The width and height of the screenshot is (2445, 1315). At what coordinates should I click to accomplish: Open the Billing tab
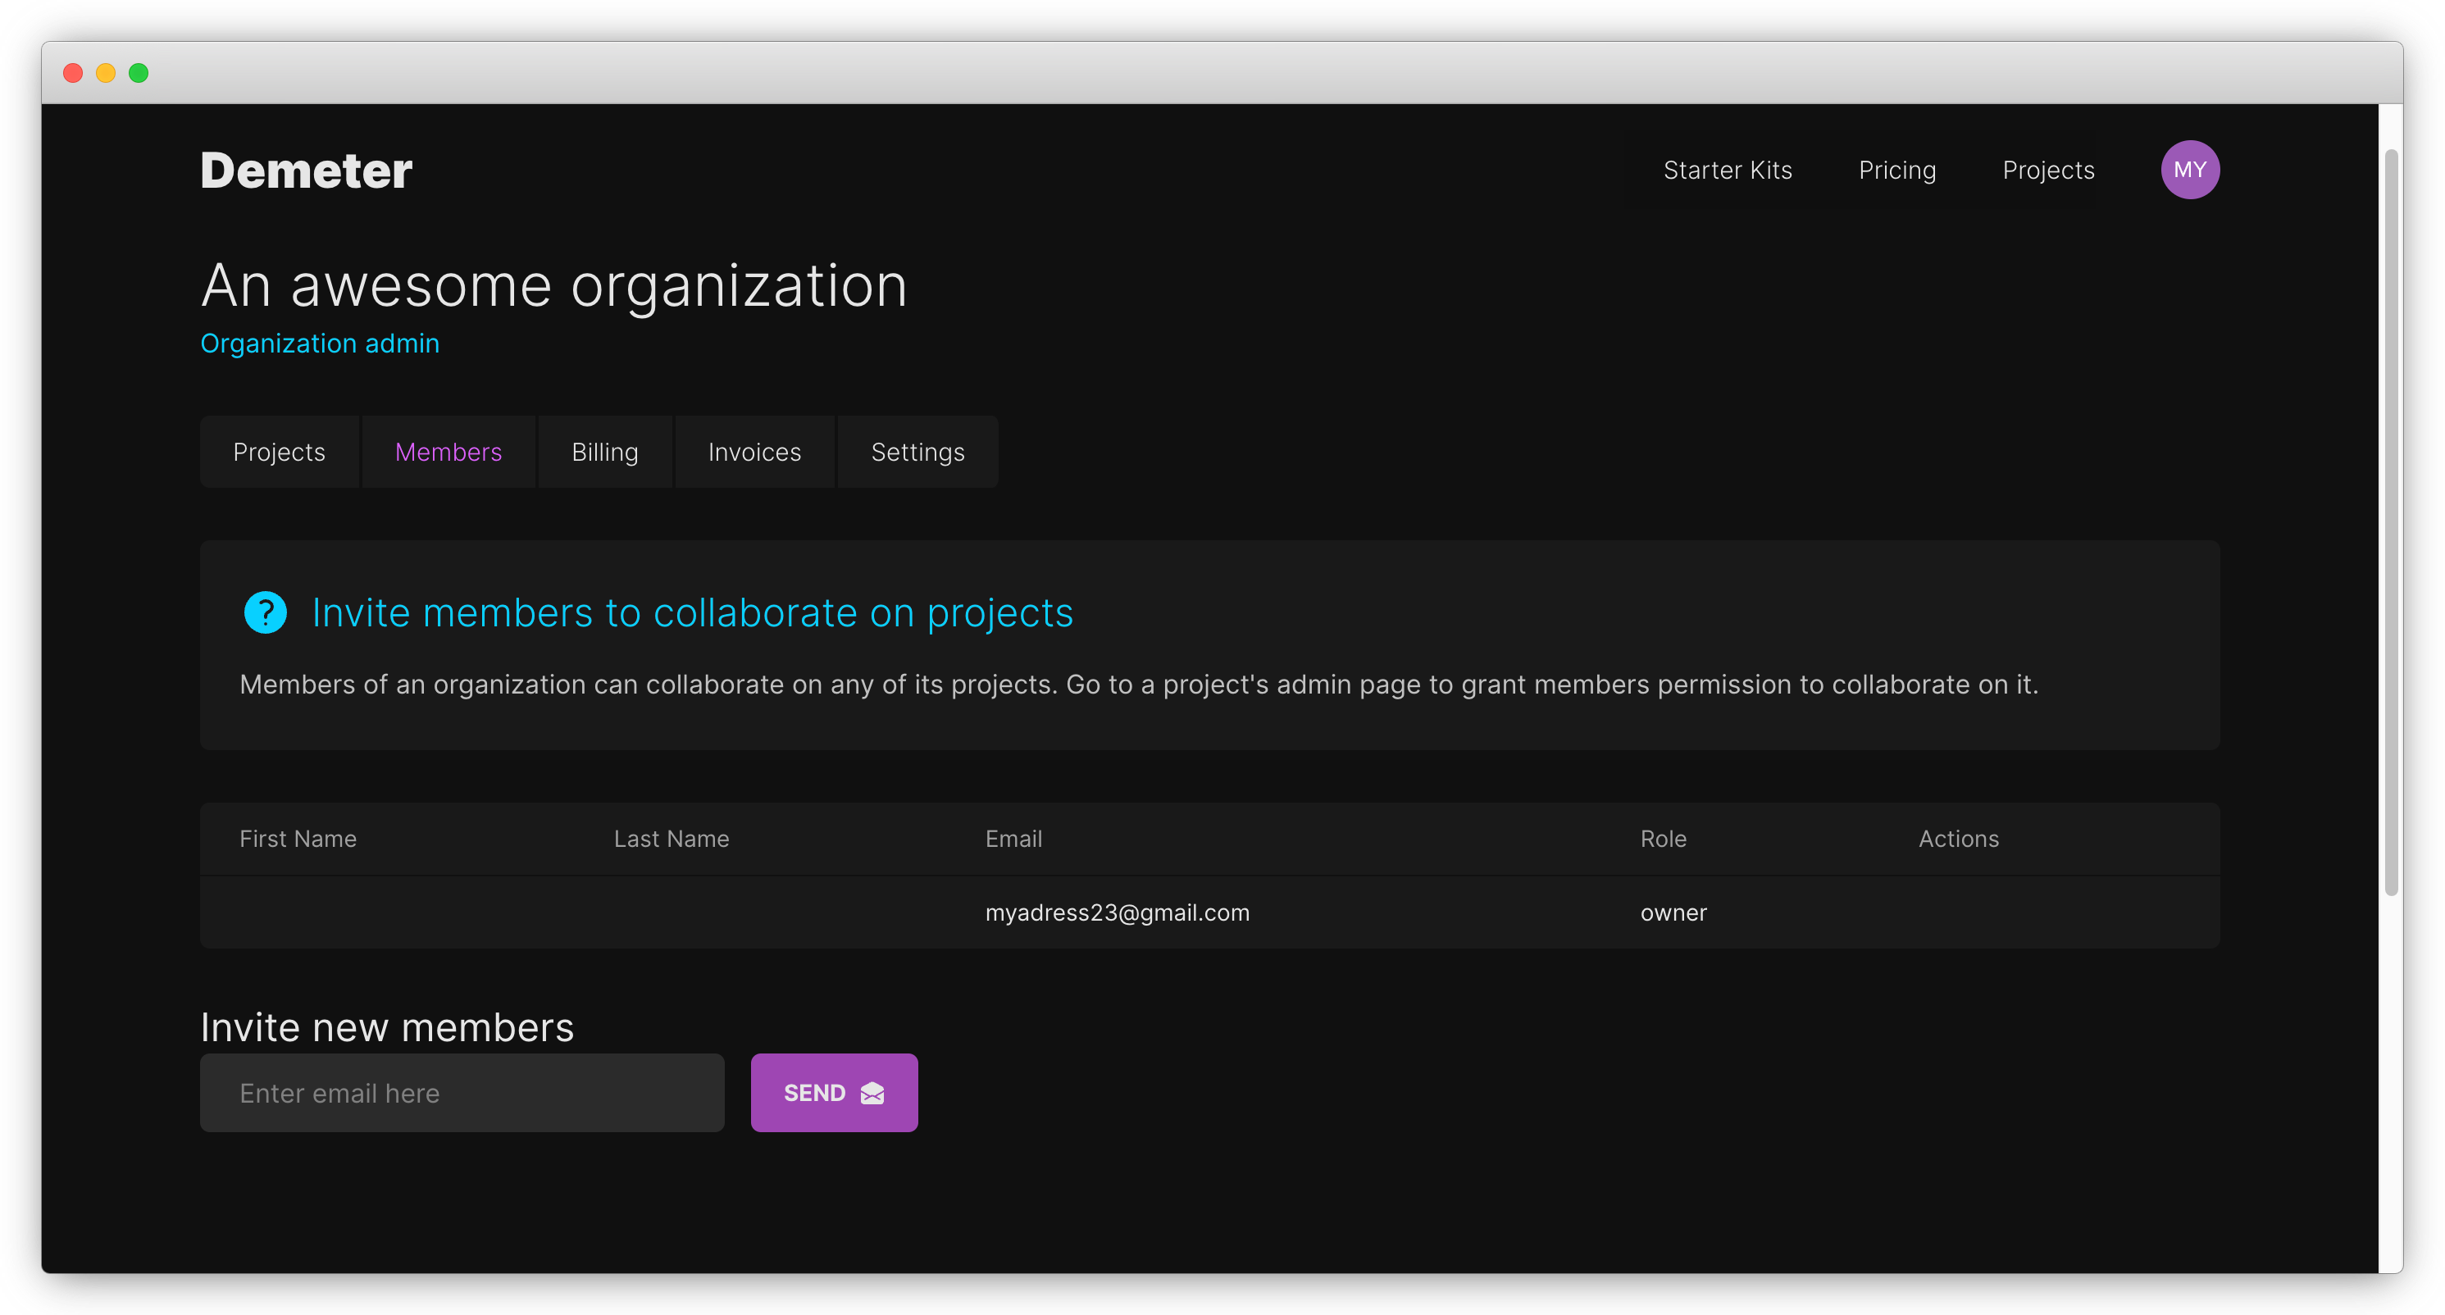(x=604, y=452)
